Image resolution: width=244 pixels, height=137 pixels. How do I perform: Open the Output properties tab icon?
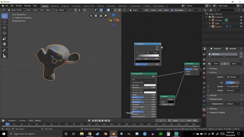pyautogui.click(x=204, y=64)
